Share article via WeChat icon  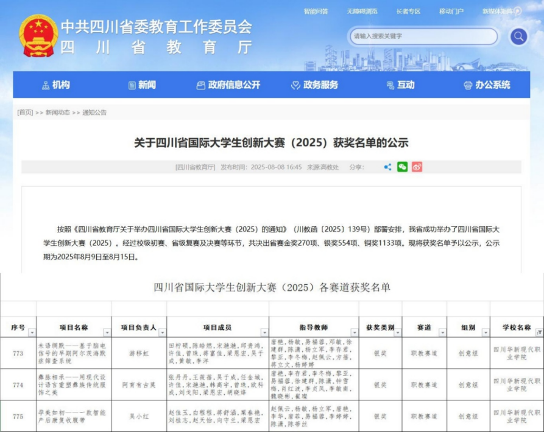[x=402, y=167]
